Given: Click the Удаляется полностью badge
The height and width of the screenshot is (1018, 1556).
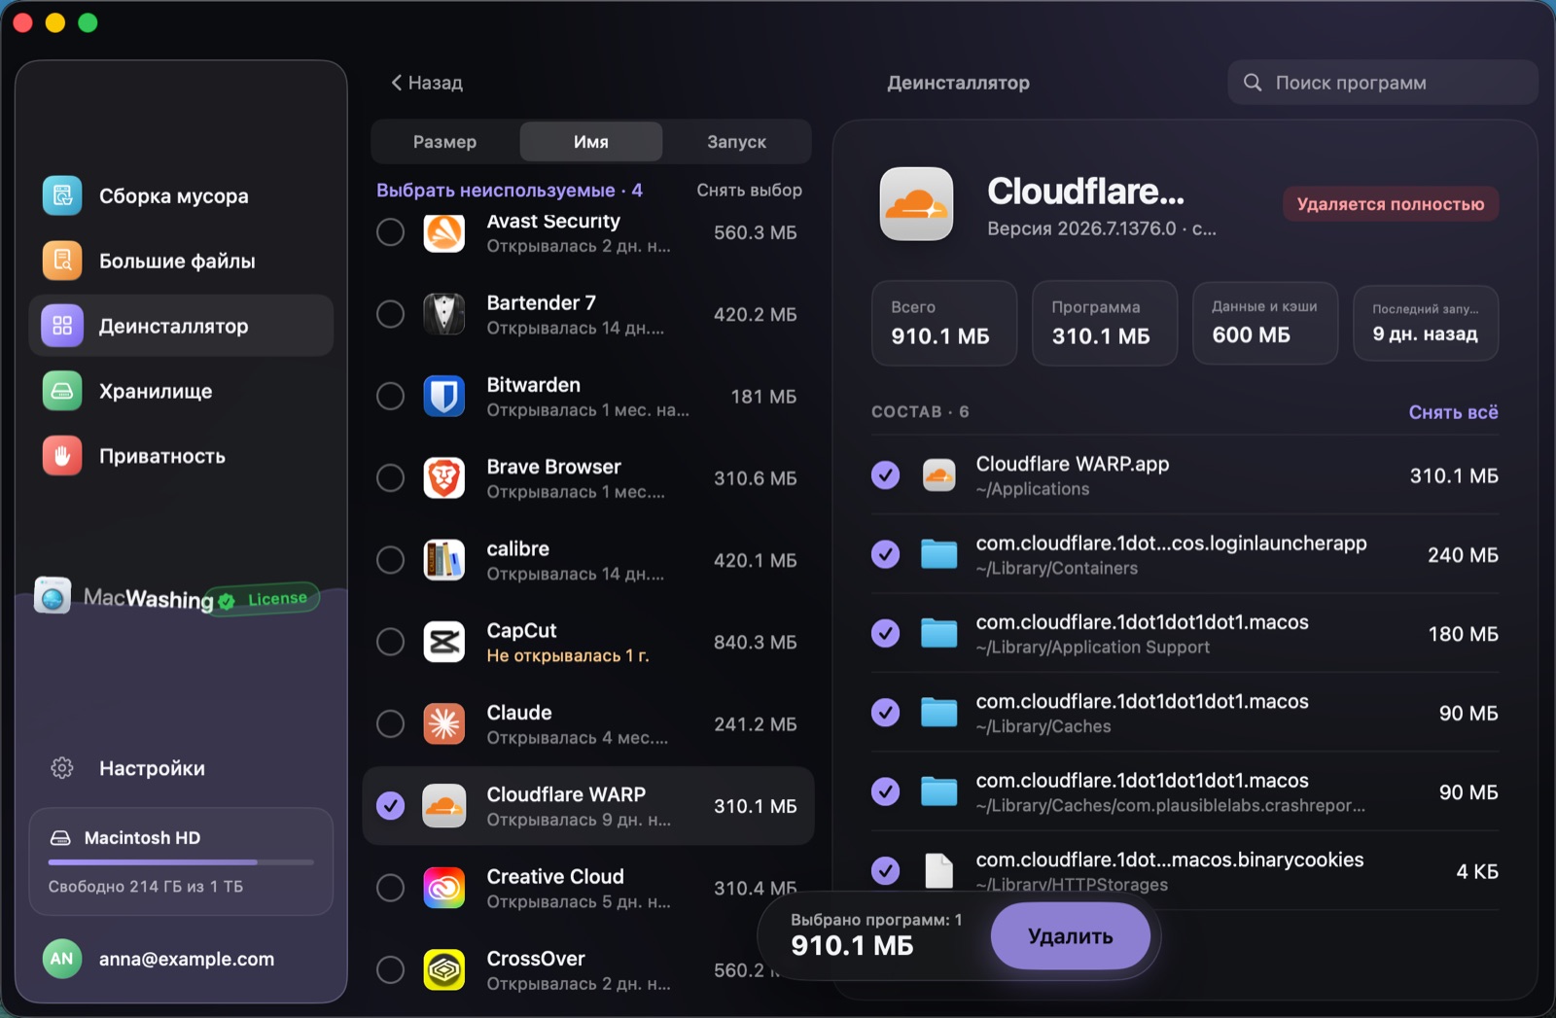Looking at the screenshot, I should 1391,204.
